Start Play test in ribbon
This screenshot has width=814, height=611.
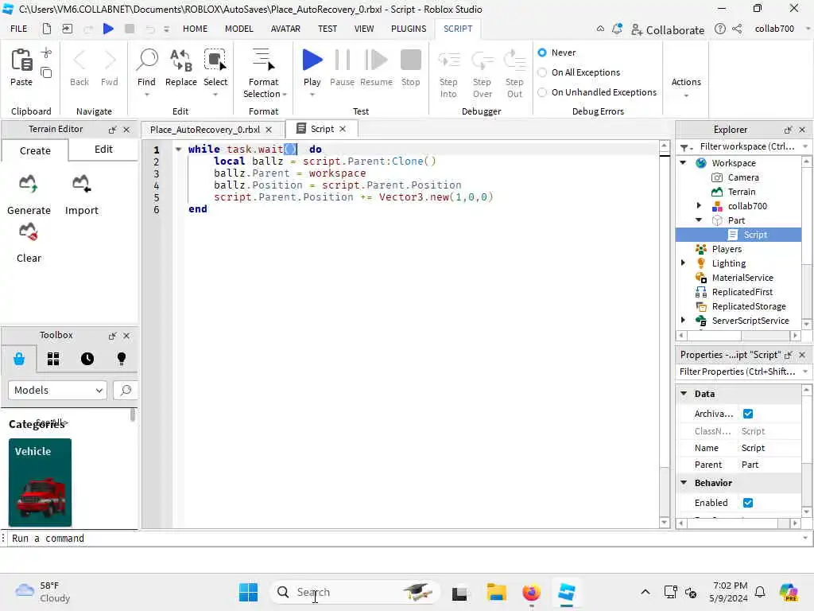[312, 60]
